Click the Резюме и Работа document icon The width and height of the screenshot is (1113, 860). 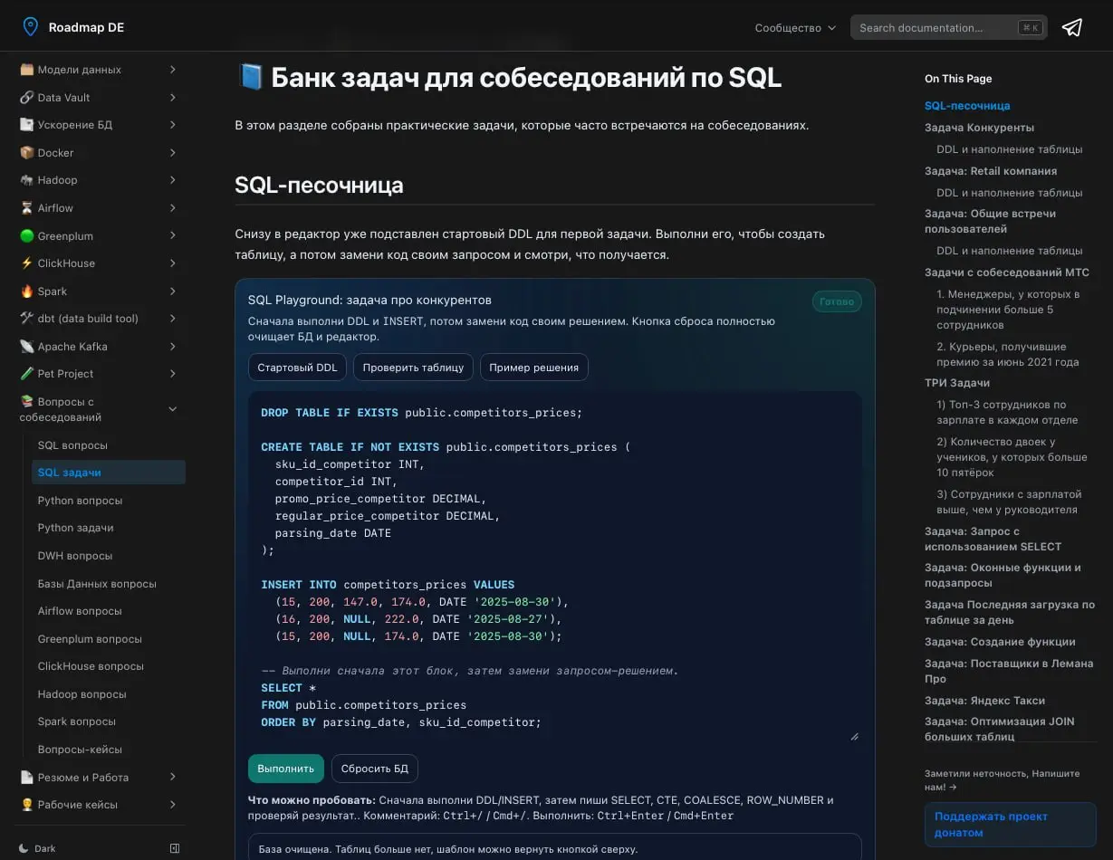coord(27,778)
